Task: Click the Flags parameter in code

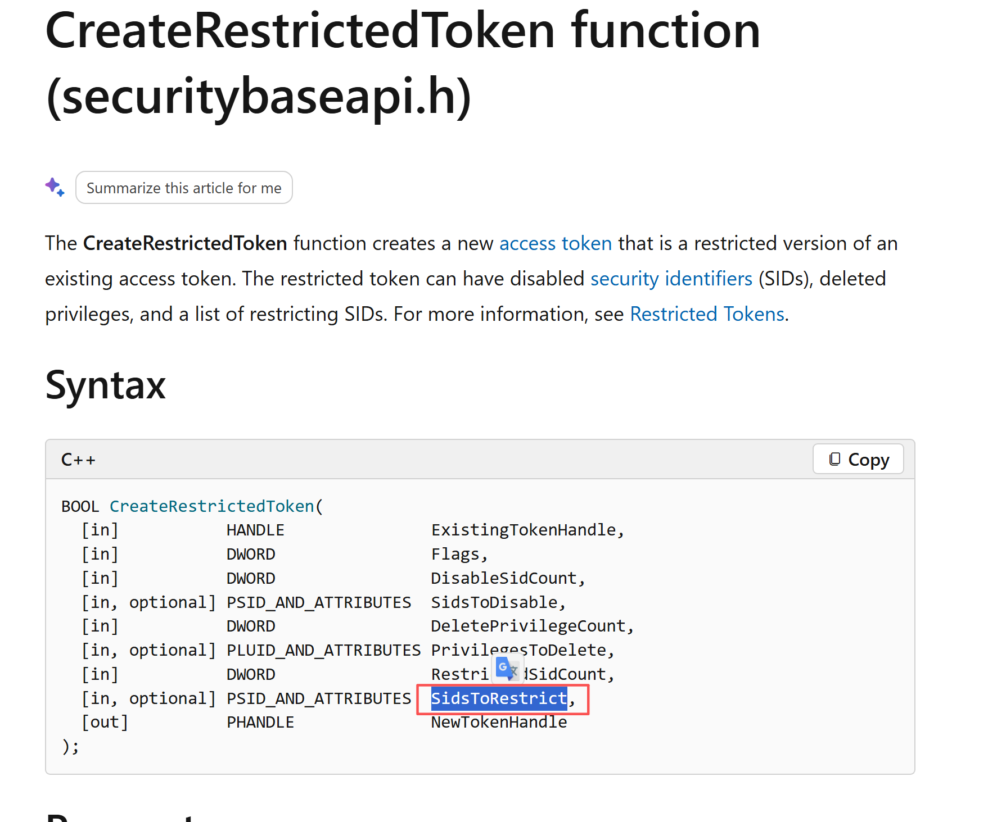Action: pos(455,554)
